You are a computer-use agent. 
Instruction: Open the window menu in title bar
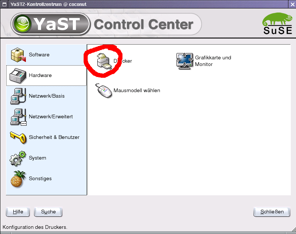(4, 4)
